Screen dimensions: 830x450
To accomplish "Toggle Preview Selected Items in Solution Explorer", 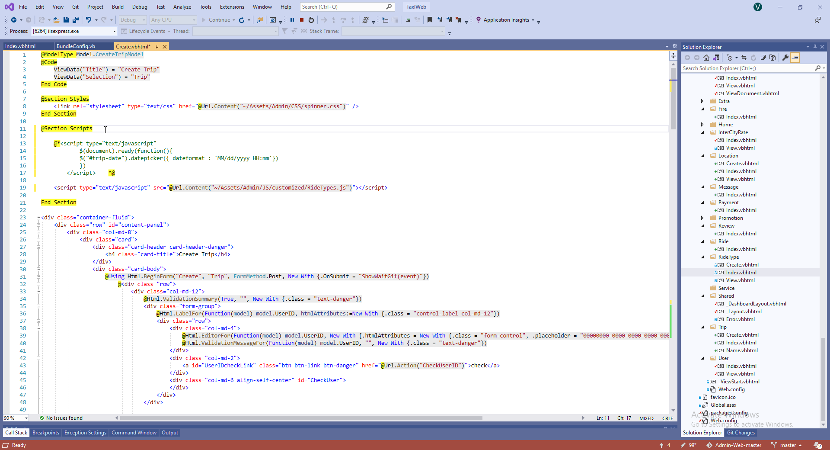I will 795,58.
